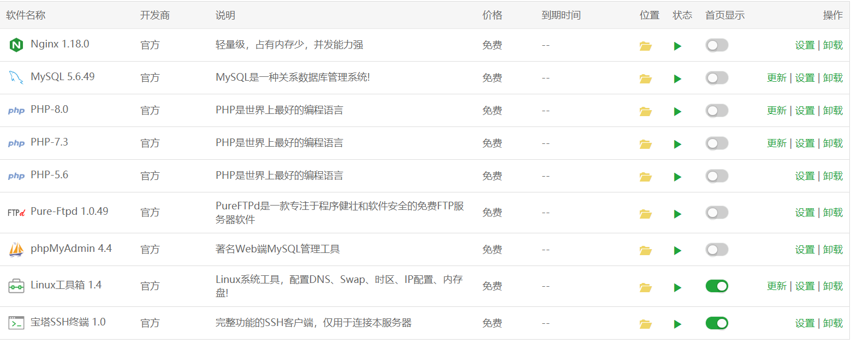Screen dimensions: 851x344
Task: Click the 软件名称 column header
Action: (x=26, y=15)
